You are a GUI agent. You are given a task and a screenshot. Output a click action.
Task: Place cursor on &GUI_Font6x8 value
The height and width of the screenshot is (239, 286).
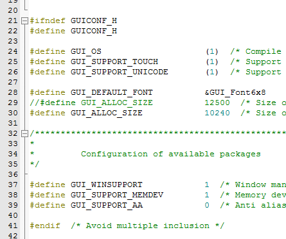[x=235, y=92]
